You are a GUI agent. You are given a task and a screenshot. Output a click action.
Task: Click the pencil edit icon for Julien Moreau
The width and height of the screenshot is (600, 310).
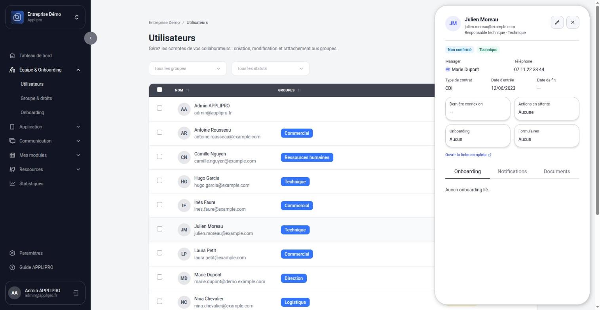click(557, 23)
